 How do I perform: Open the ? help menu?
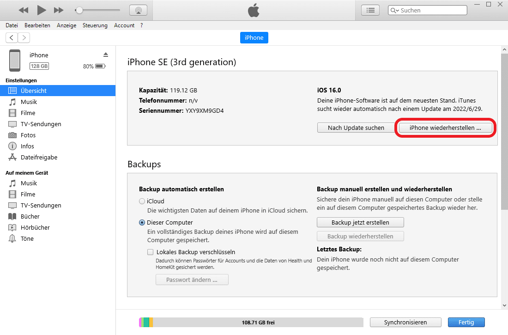pyautogui.click(x=142, y=25)
